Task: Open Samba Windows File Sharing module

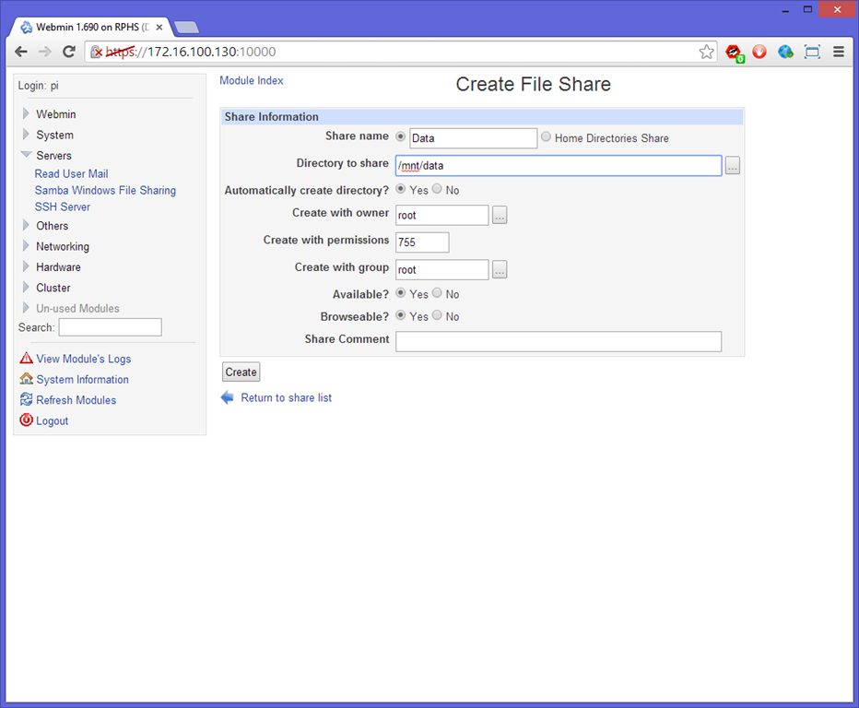Action: coord(105,190)
